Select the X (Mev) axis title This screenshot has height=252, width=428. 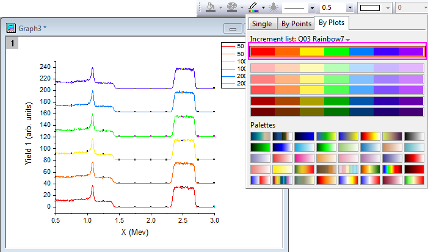click(x=134, y=232)
